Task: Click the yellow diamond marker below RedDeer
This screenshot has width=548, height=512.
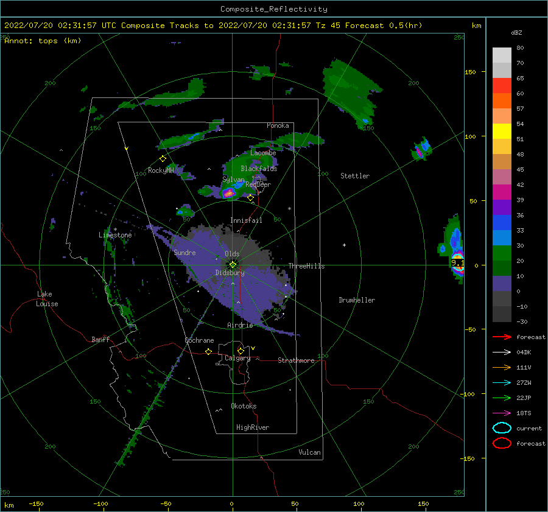Action: click(x=250, y=198)
